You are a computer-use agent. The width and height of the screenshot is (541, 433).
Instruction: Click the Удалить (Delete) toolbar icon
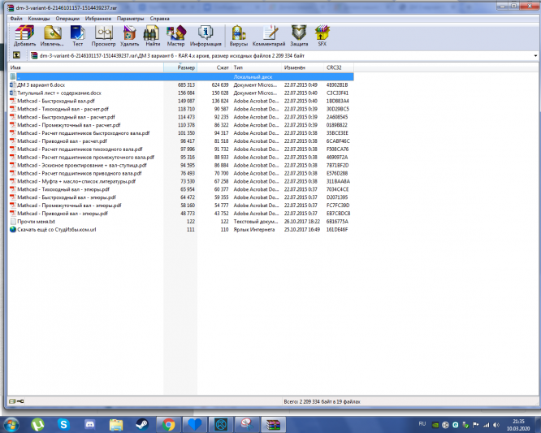point(130,35)
